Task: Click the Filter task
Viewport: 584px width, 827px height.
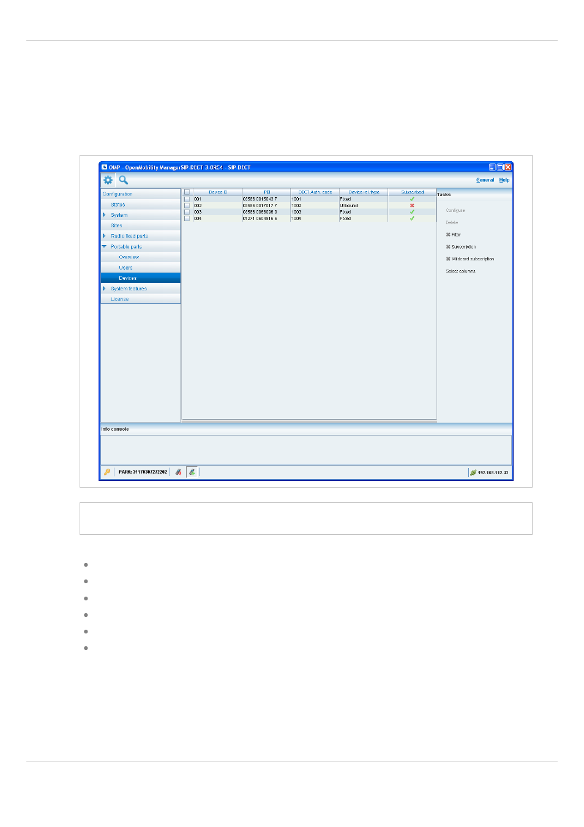Action: pos(453,235)
